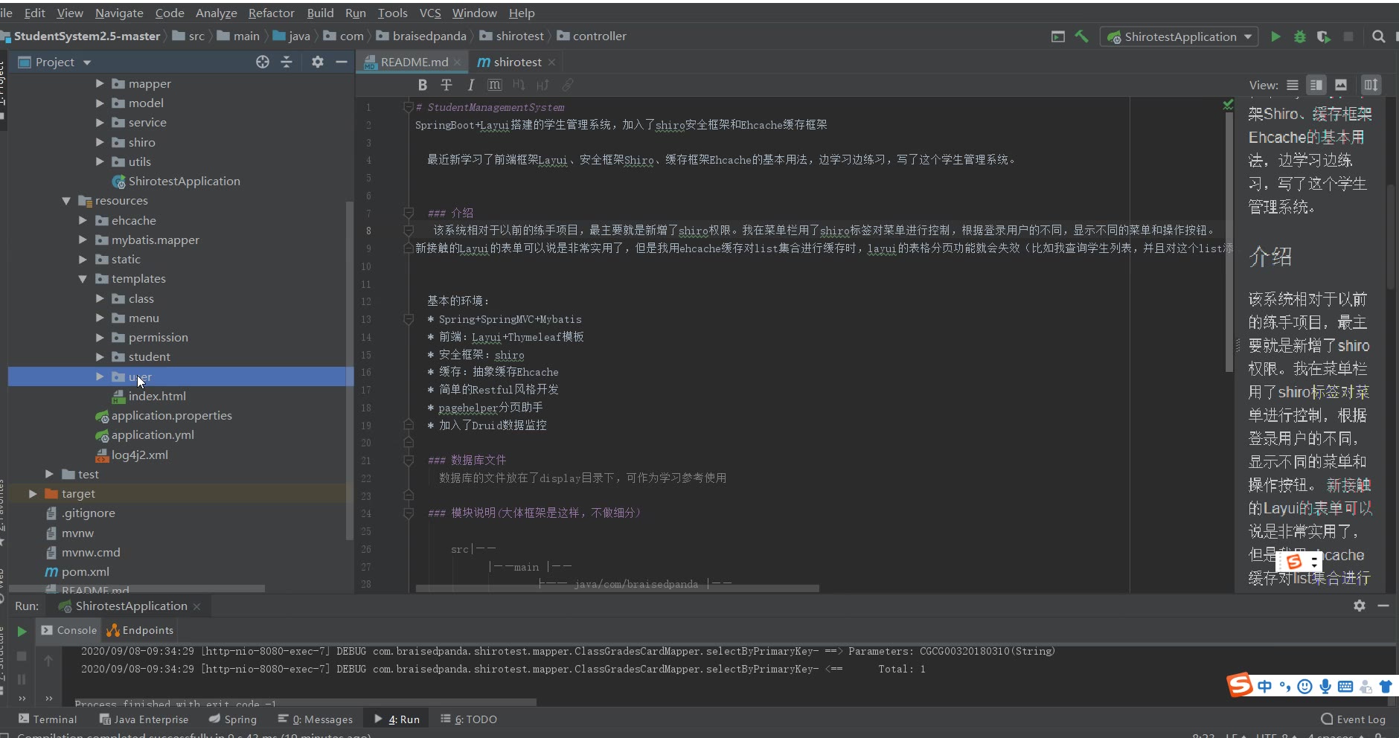Run ShirotestApplication with the green play button
The height and width of the screenshot is (738, 1399).
(1275, 36)
